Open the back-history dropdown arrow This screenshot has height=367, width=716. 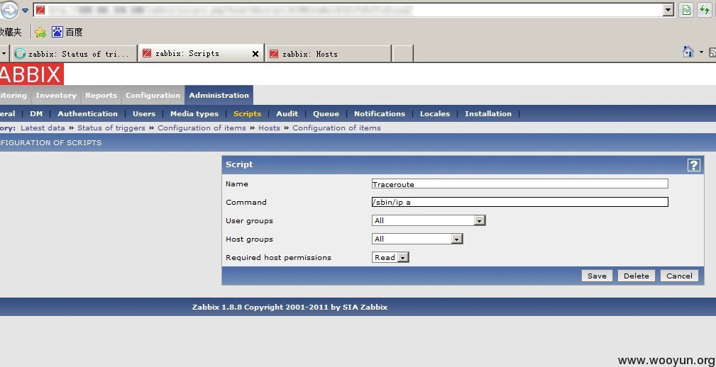[25, 10]
